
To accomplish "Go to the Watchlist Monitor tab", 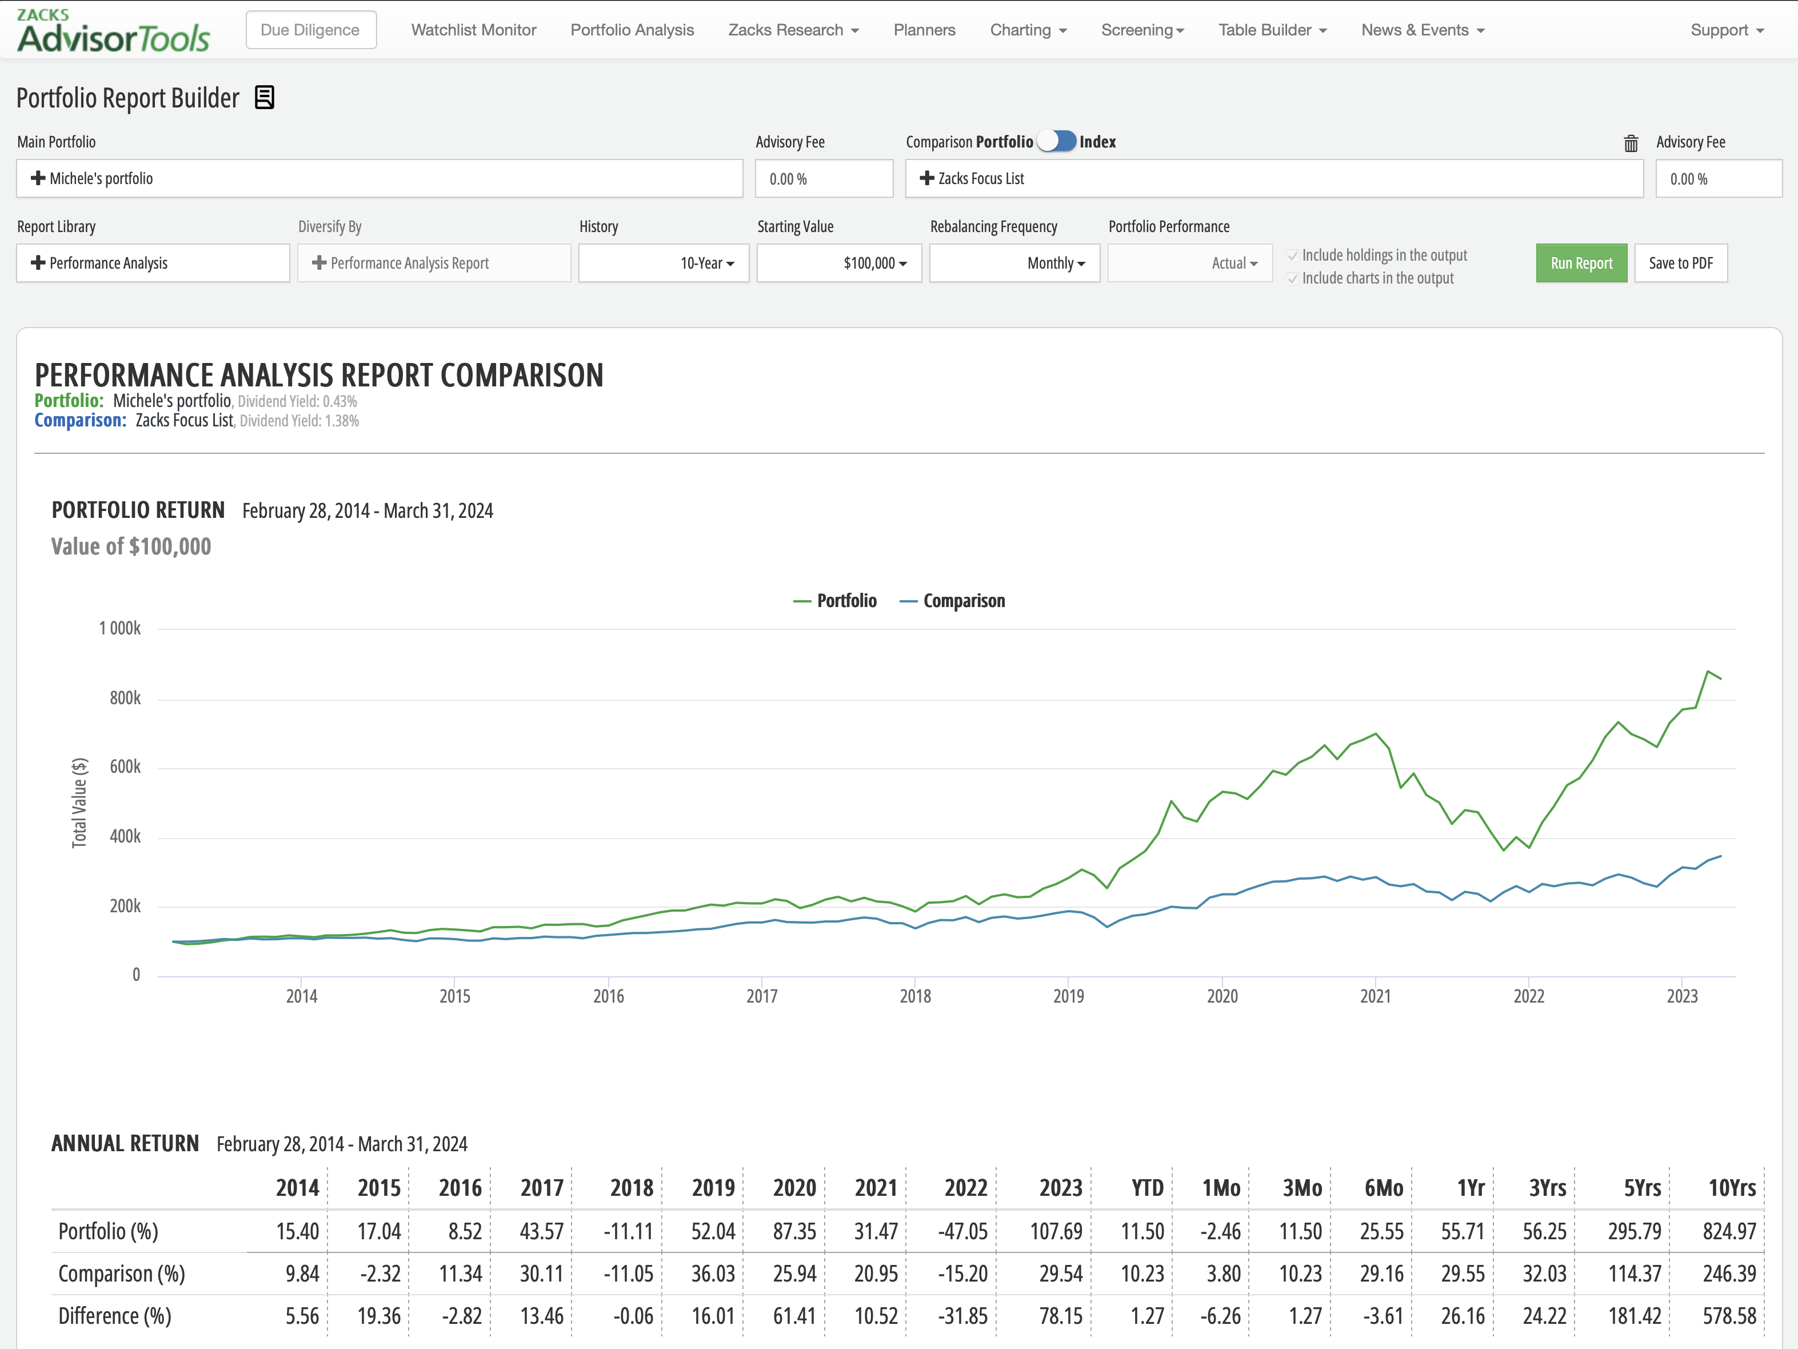I will click(473, 30).
